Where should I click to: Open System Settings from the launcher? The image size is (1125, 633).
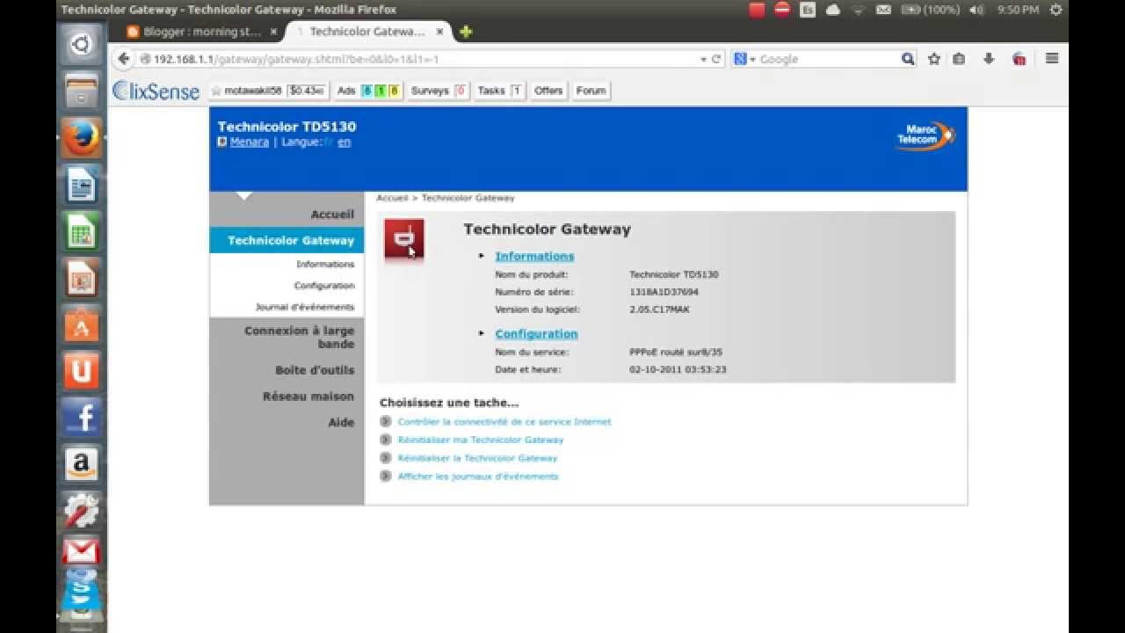82,510
